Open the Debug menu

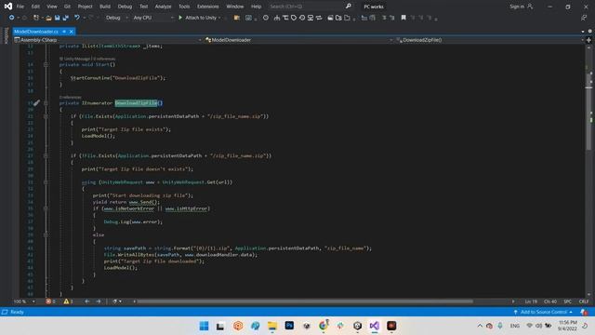click(125, 7)
